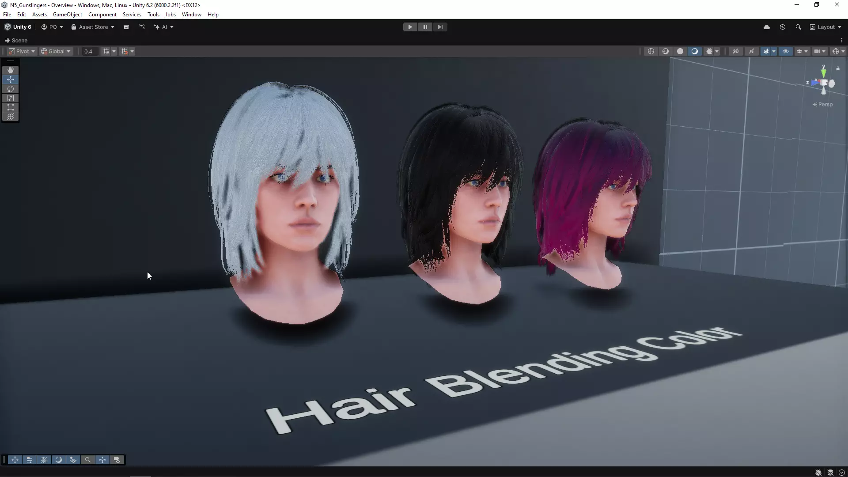Expand the Layout dropdown
Viewport: 848px width, 477px height.
click(826, 27)
